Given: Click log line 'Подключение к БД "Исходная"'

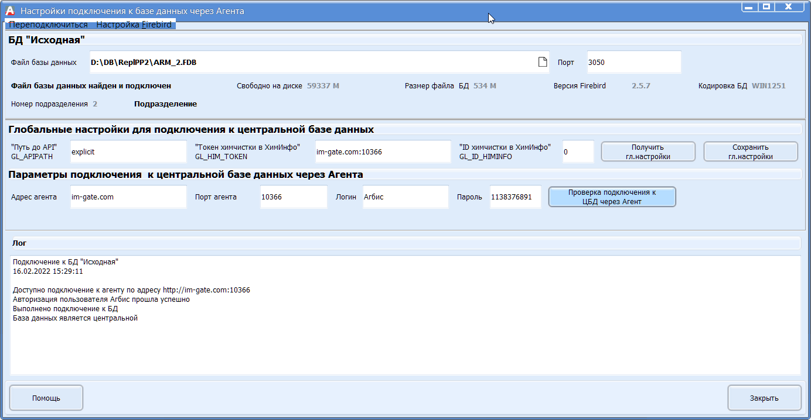Looking at the screenshot, I should click(66, 262).
